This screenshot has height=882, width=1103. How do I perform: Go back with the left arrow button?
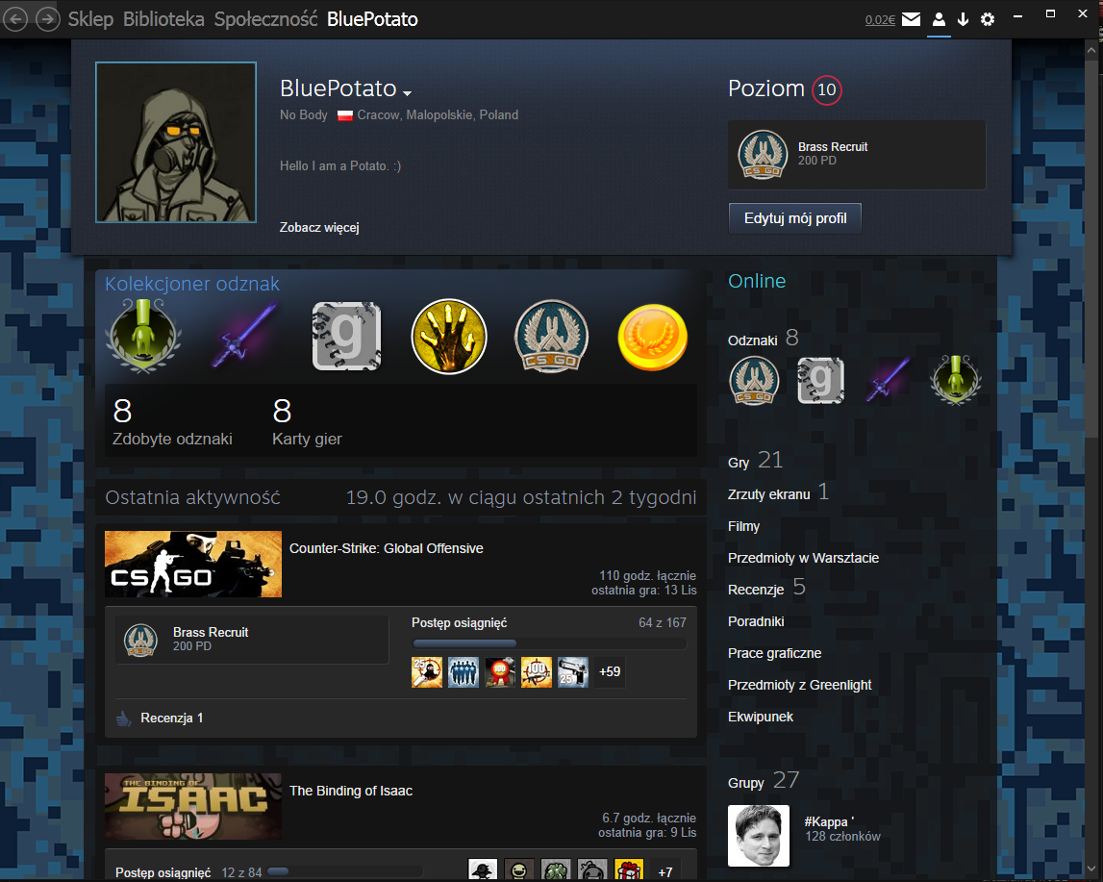[x=15, y=19]
